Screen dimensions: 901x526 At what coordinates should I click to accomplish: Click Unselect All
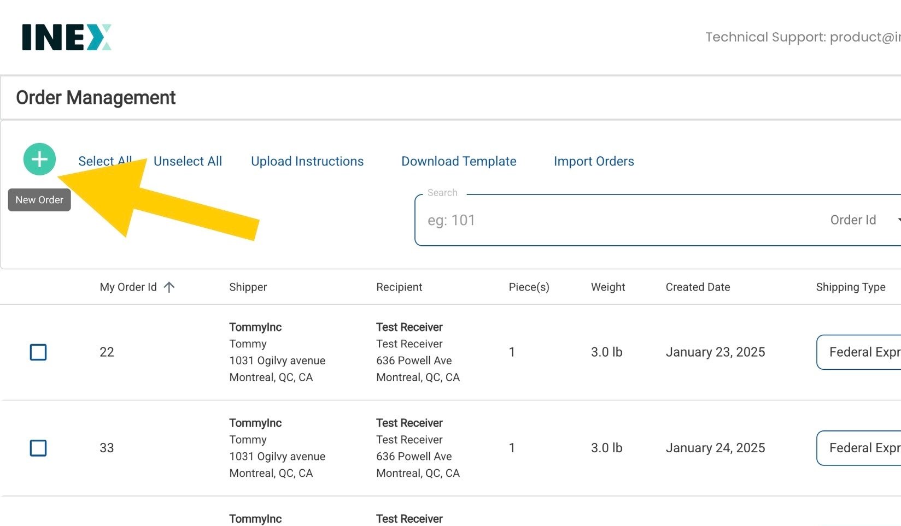click(x=188, y=161)
